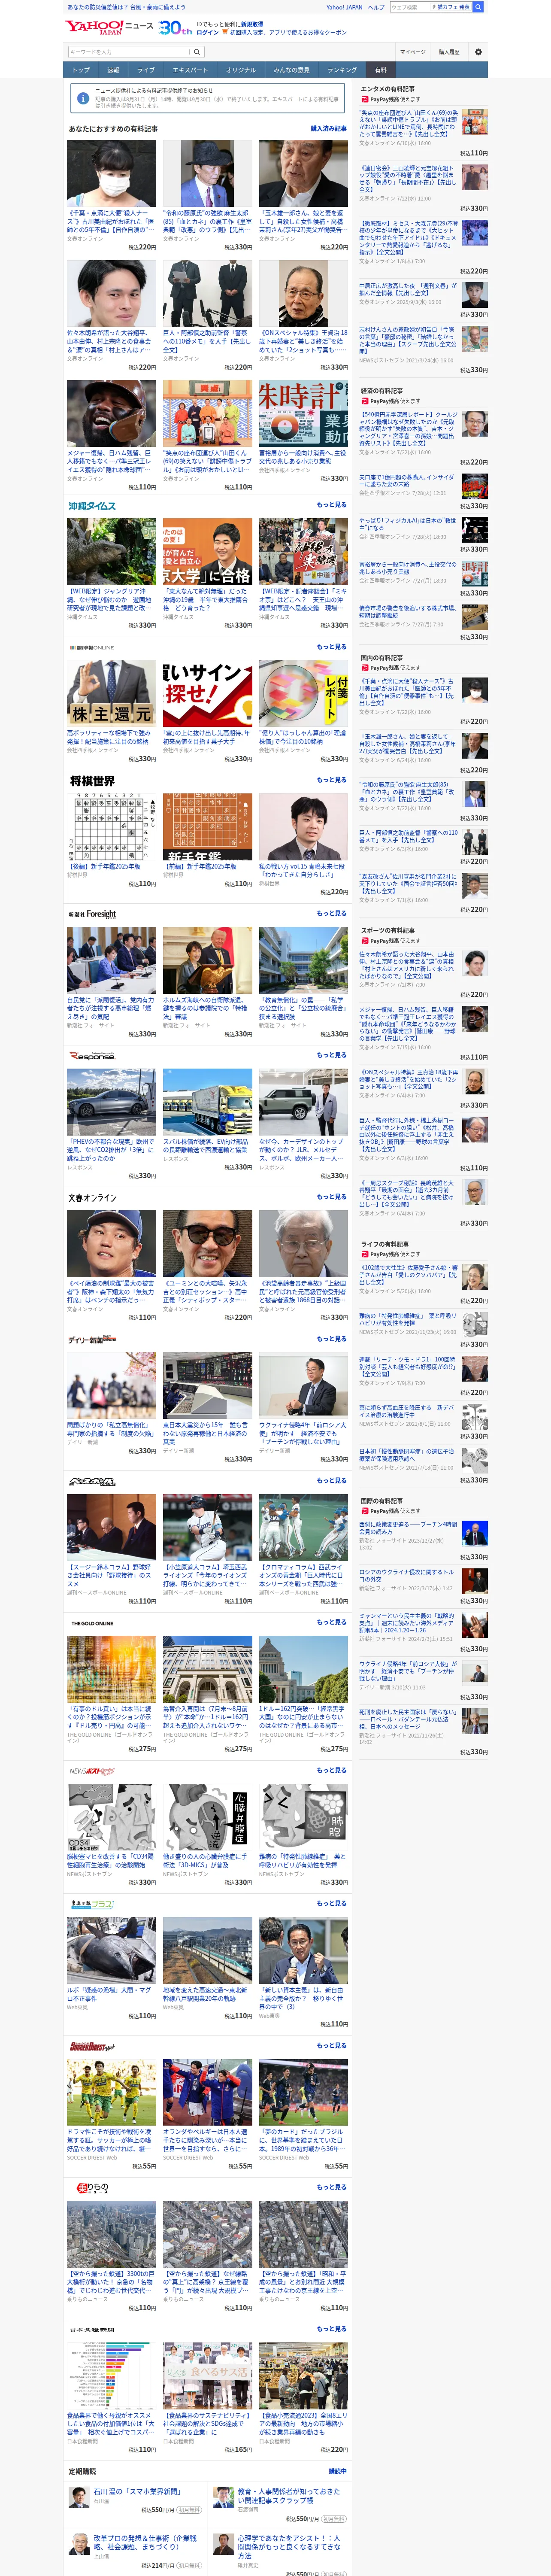The height and width of the screenshot is (2576, 551).
Task: Open settings via the gear icon
Action: [478, 52]
